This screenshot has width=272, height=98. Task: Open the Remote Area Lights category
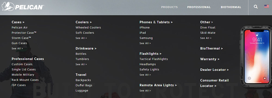[x=158, y=85]
